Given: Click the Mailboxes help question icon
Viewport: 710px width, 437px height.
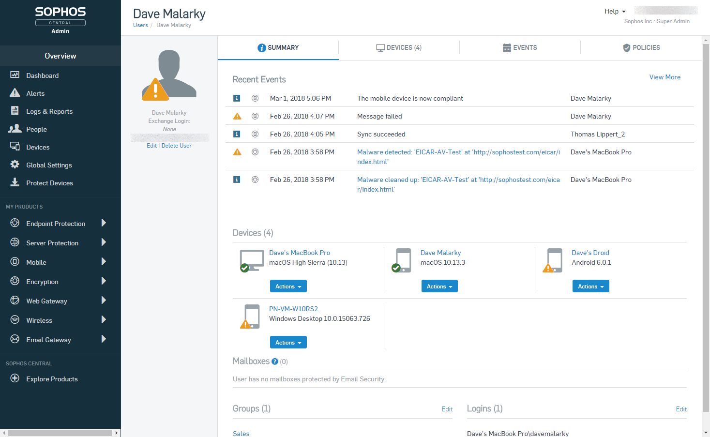Looking at the screenshot, I should click(x=275, y=362).
